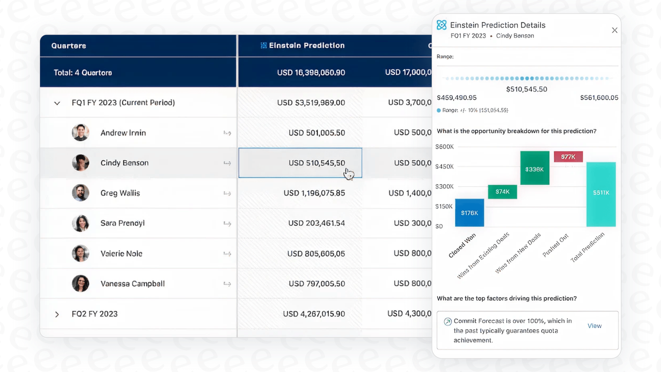Select Cindy Benson's USD 510,545.50 prediction cell
This screenshot has height=372, width=661.
click(x=300, y=163)
